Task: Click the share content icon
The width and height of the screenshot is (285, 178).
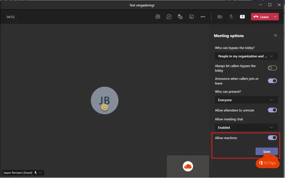Action: point(242,17)
